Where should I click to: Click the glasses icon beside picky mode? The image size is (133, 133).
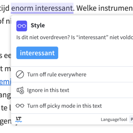(x=20, y=106)
